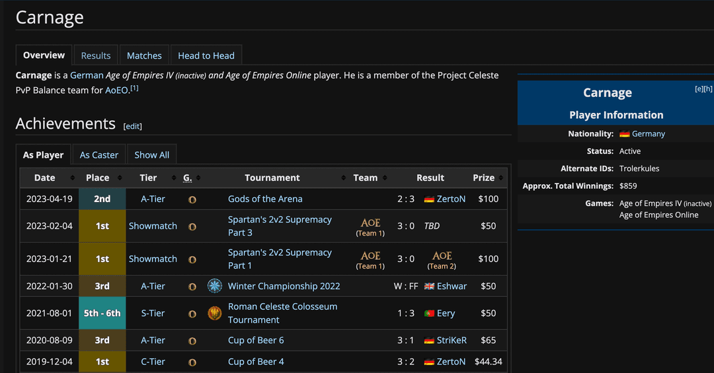Open ZertoN's page in the Cup of Beer 4 row

(x=451, y=362)
